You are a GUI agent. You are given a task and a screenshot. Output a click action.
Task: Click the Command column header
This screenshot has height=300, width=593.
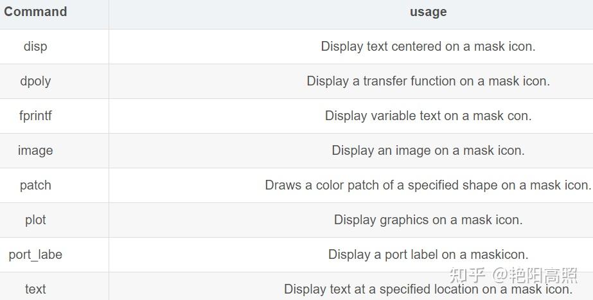click(35, 12)
